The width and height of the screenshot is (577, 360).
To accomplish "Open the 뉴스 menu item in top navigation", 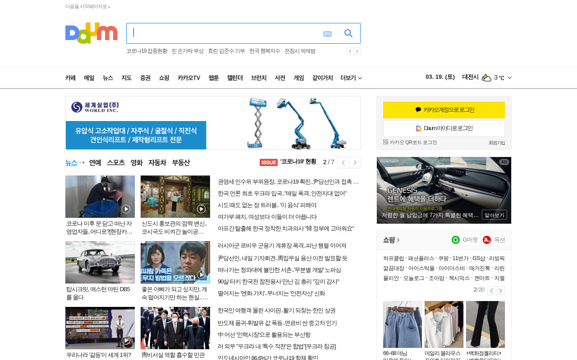I will [108, 78].
